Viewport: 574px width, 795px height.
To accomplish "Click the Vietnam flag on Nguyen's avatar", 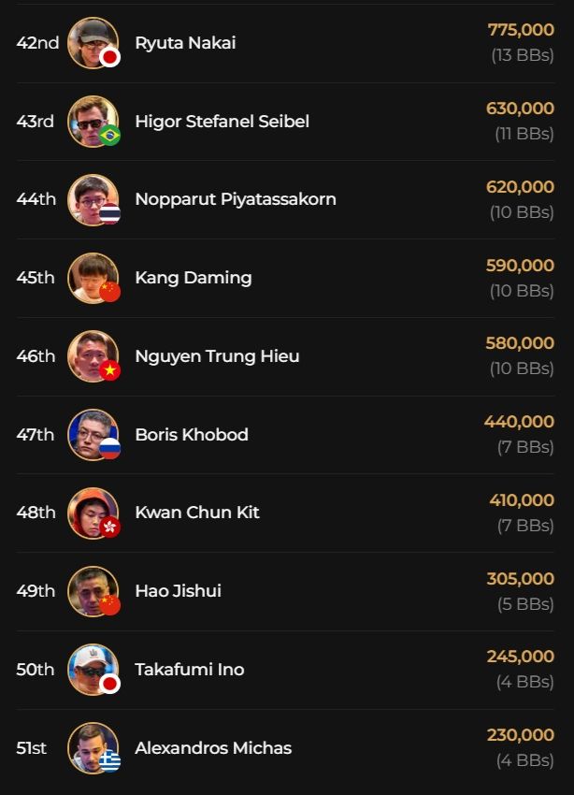I will (x=110, y=371).
